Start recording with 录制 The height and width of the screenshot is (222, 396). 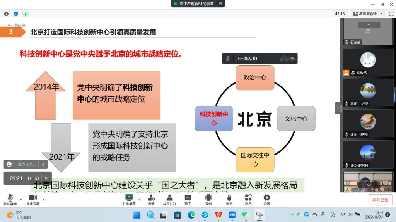[x=208, y=200]
